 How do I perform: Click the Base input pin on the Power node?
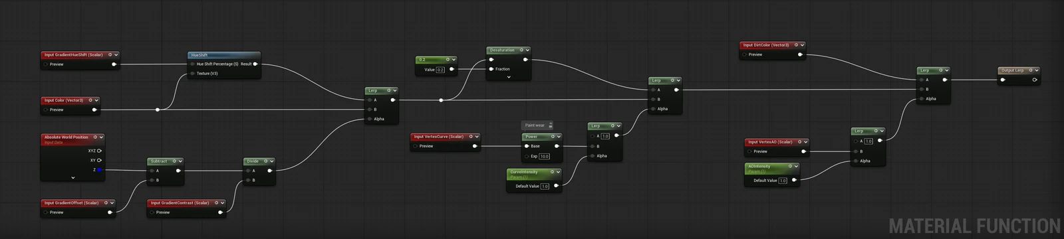[x=526, y=146]
